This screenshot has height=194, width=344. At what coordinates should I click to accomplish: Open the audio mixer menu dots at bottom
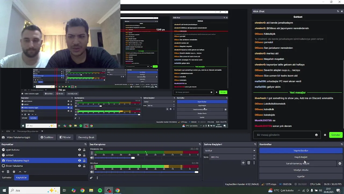point(97,178)
